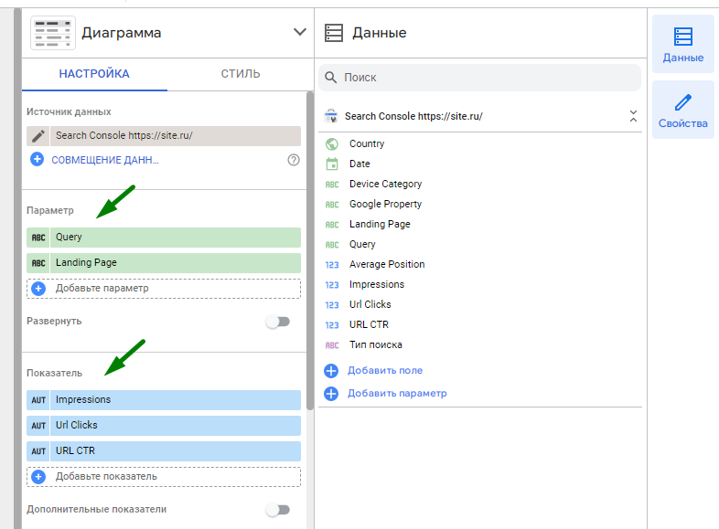Enable Дополнительные показатели switch
719x529 pixels.
pos(277,510)
